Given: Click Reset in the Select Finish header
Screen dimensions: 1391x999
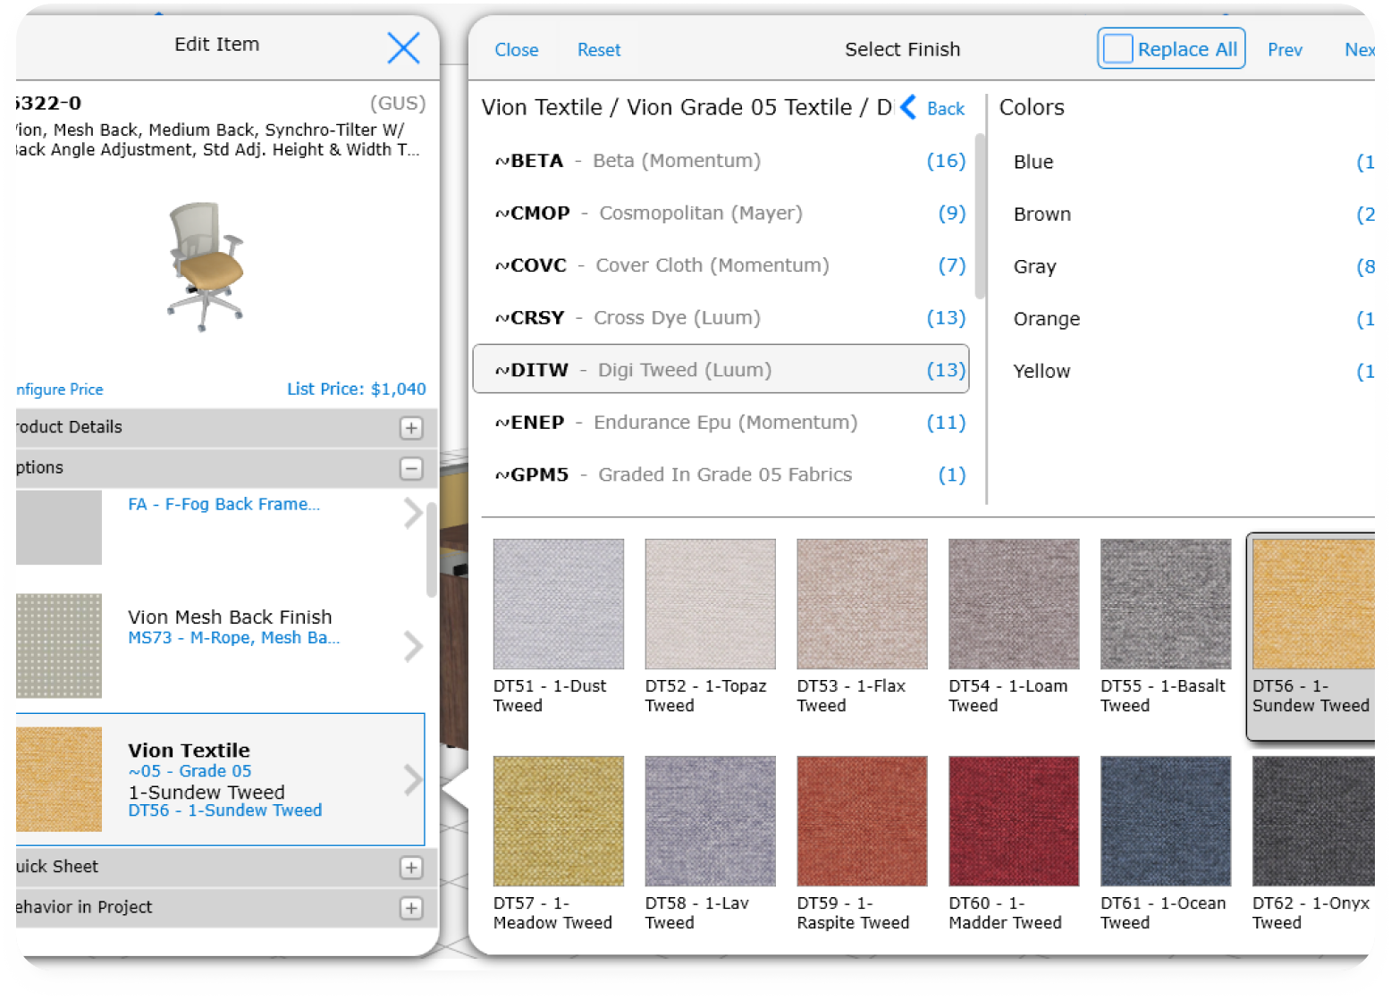Looking at the screenshot, I should tap(599, 50).
